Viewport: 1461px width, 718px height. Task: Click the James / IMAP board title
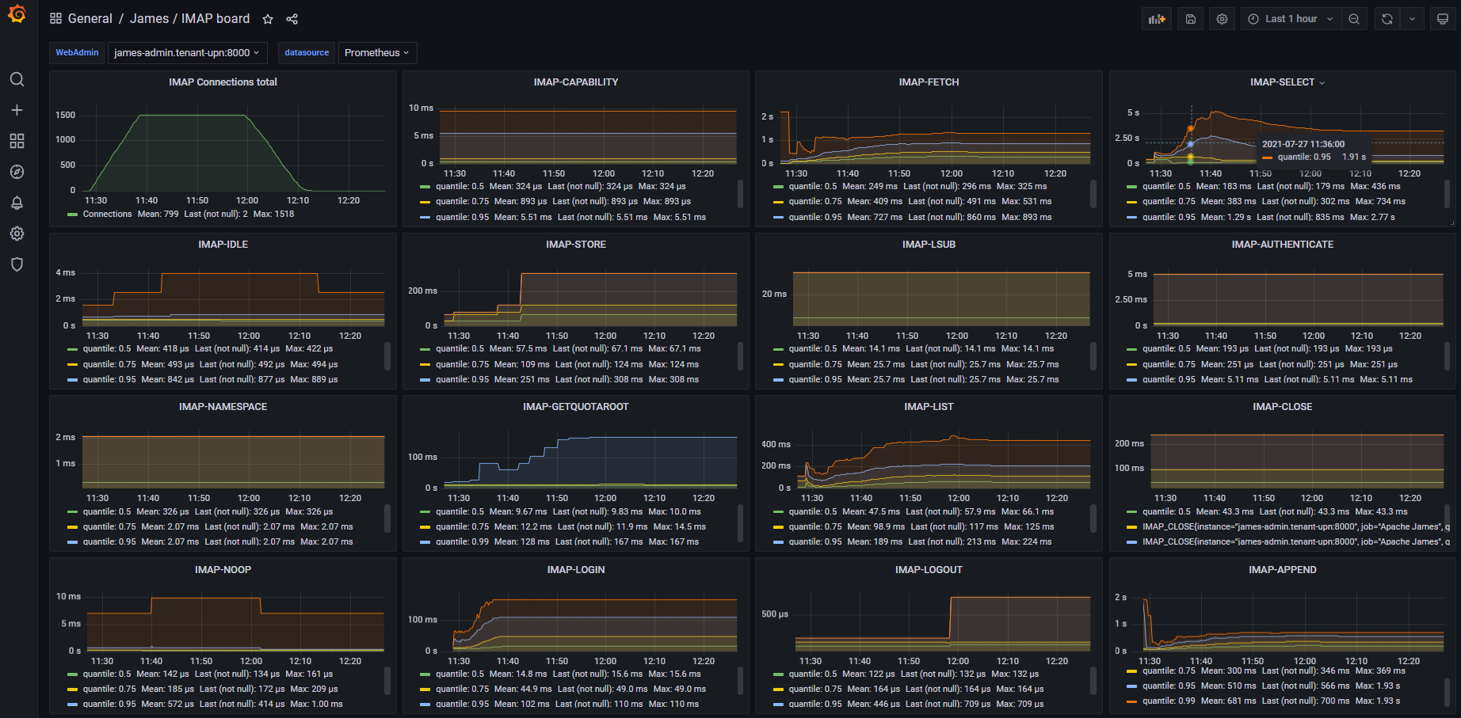point(190,18)
